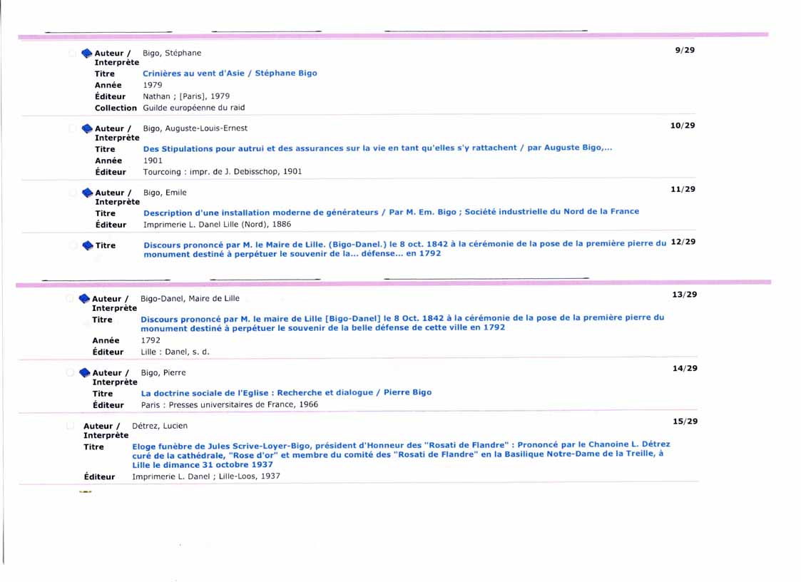Click publisher Tourcoing : impr. de J. Debisschop
Screen dimensions: 801x582
click(223, 172)
